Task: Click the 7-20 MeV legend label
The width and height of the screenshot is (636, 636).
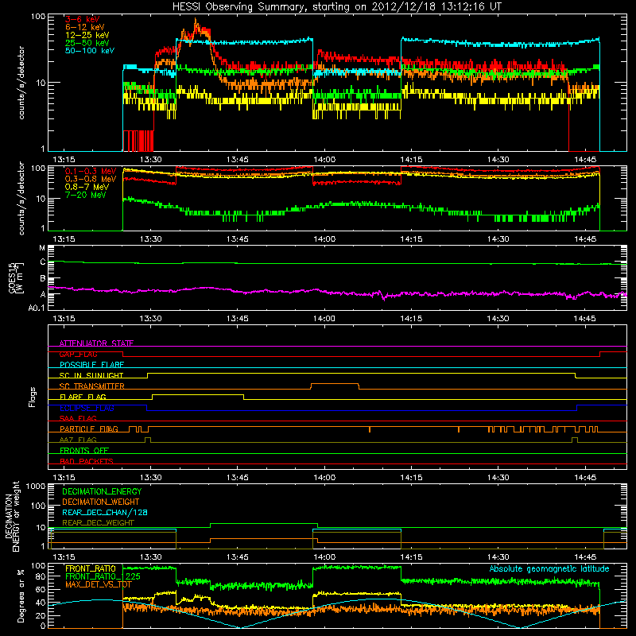Action: tap(86, 195)
